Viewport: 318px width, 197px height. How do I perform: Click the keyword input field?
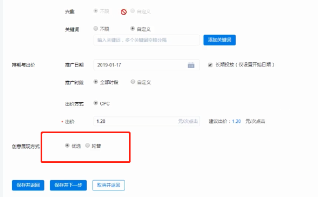tap(146, 40)
